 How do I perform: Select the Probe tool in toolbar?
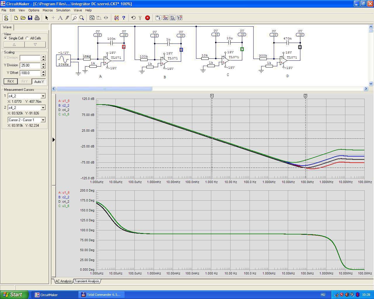tap(75, 18)
